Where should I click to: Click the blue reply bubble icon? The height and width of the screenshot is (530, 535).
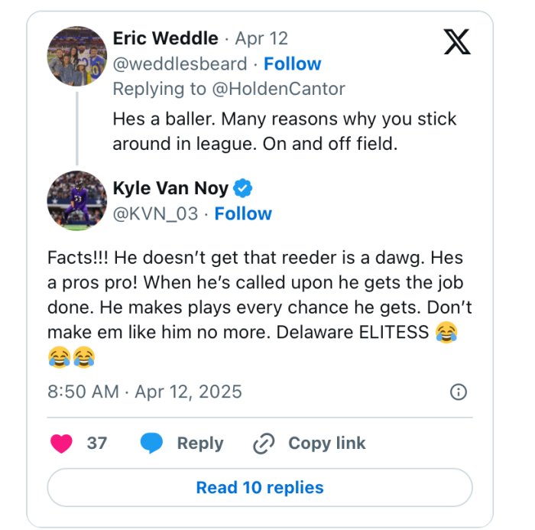(152, 443)
